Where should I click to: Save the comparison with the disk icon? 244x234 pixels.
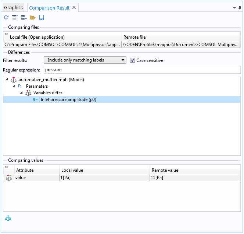click(x=42, y=17)
